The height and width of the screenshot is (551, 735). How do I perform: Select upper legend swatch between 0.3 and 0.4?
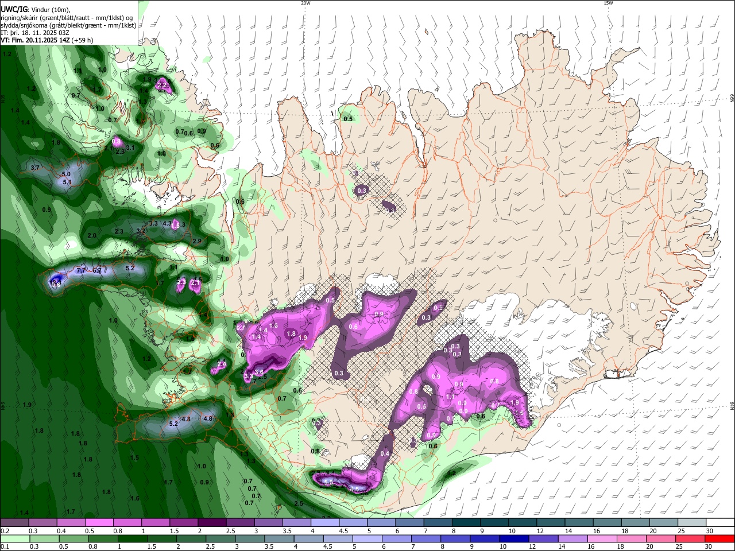tap(42, 523)
